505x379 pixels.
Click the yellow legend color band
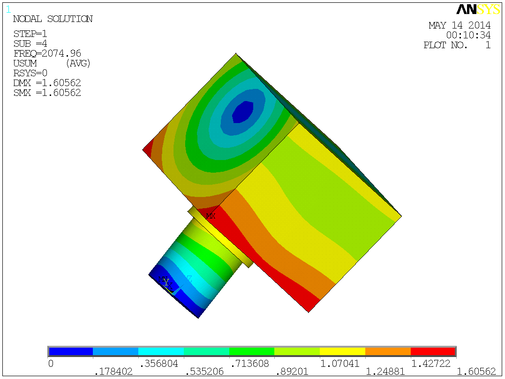(x=342, y=351)
